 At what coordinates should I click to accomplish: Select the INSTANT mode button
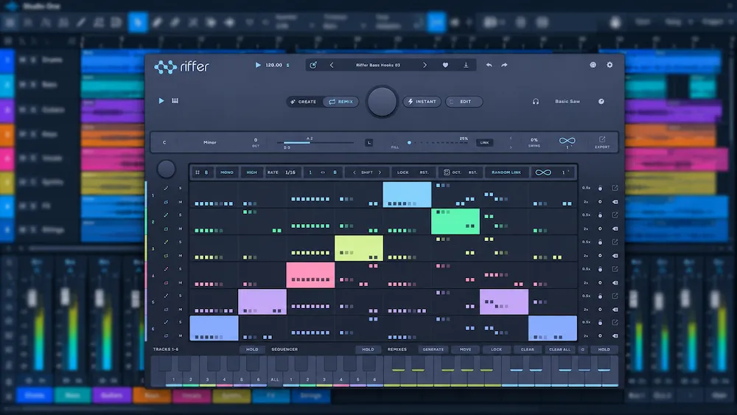(422, 102)
